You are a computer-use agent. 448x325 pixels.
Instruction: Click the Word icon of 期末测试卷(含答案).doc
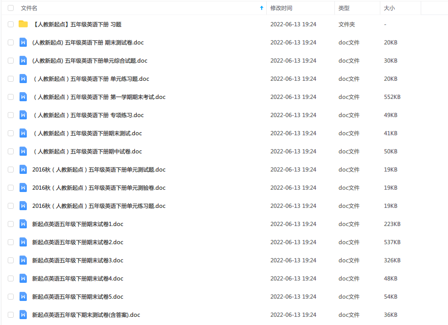23,315
